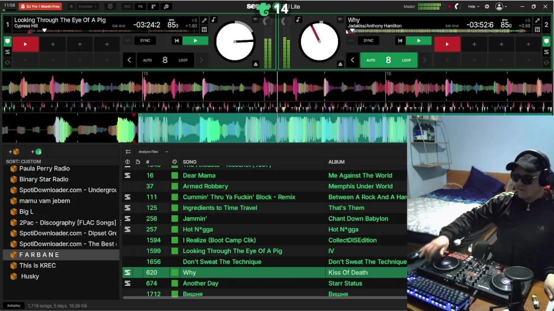Eject the track from deck 2
Image resolution: width=554 pixels, height=311 pixels.
pyautogui.click(x=340, y=64)
